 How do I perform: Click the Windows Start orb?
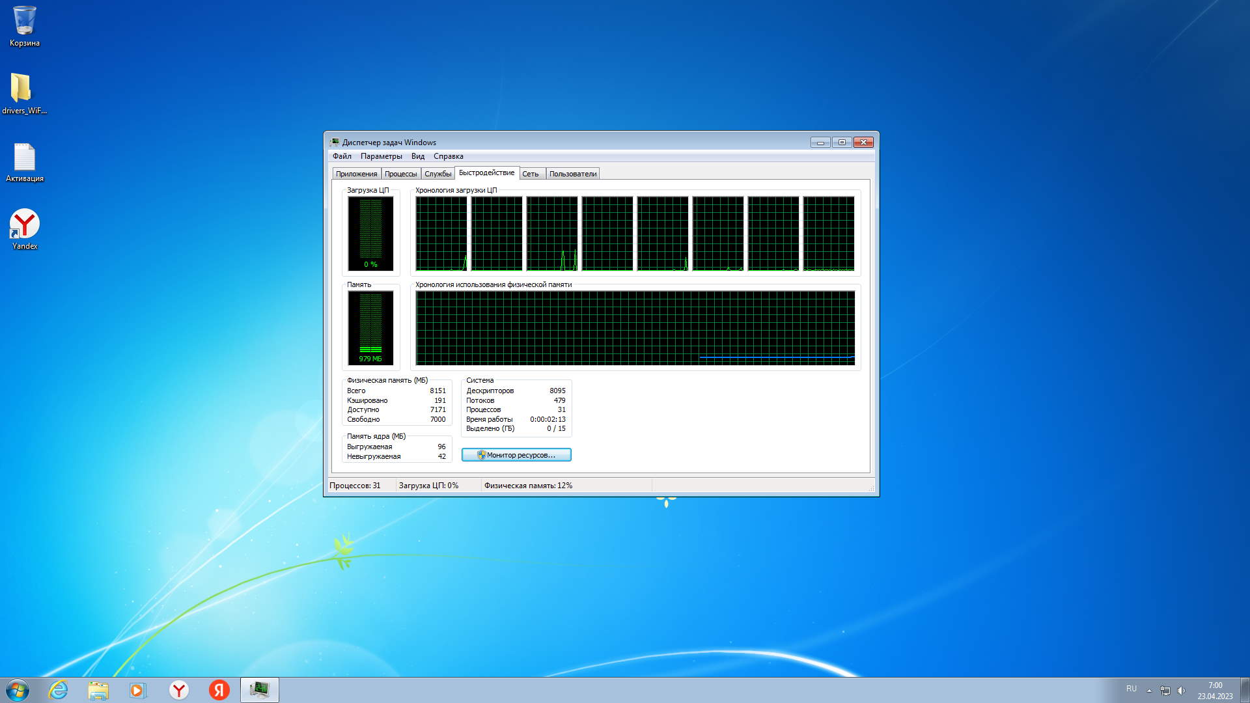click(18, 690)
